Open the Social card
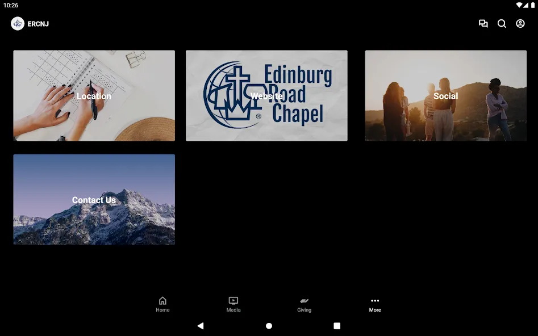The image size is (538, 336). click(446, 96)
